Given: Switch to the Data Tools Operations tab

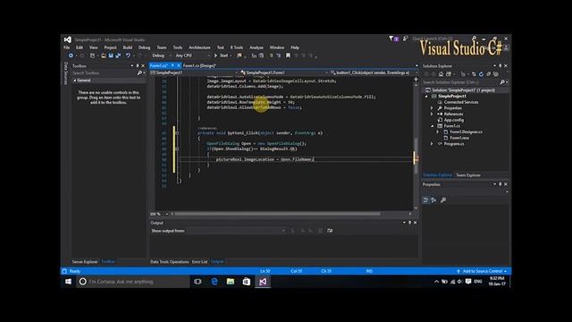Looking at the screenshot, I should (x=169, y=262).
